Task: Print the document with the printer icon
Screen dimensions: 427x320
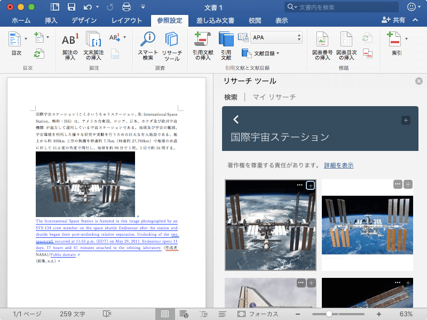Action: (126, 7)
